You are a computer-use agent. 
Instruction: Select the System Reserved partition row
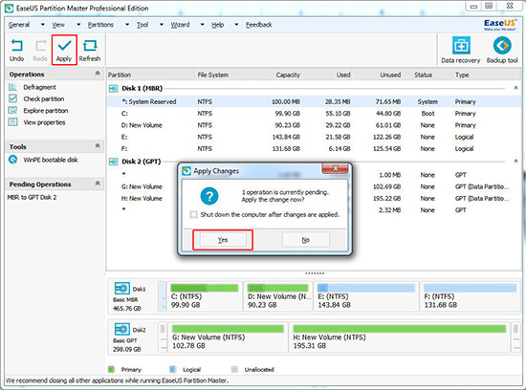314,101
